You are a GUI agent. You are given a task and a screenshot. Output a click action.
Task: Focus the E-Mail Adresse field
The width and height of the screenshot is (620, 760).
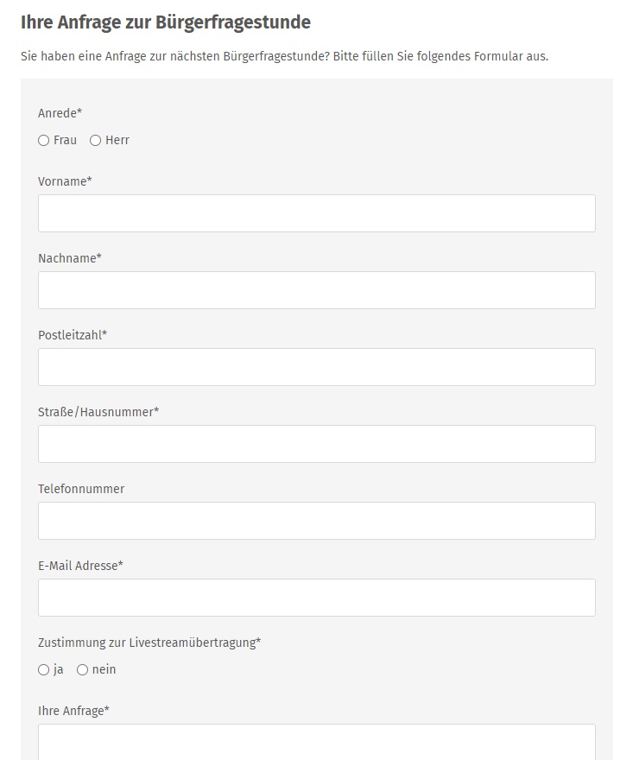(x=316, y=598)
